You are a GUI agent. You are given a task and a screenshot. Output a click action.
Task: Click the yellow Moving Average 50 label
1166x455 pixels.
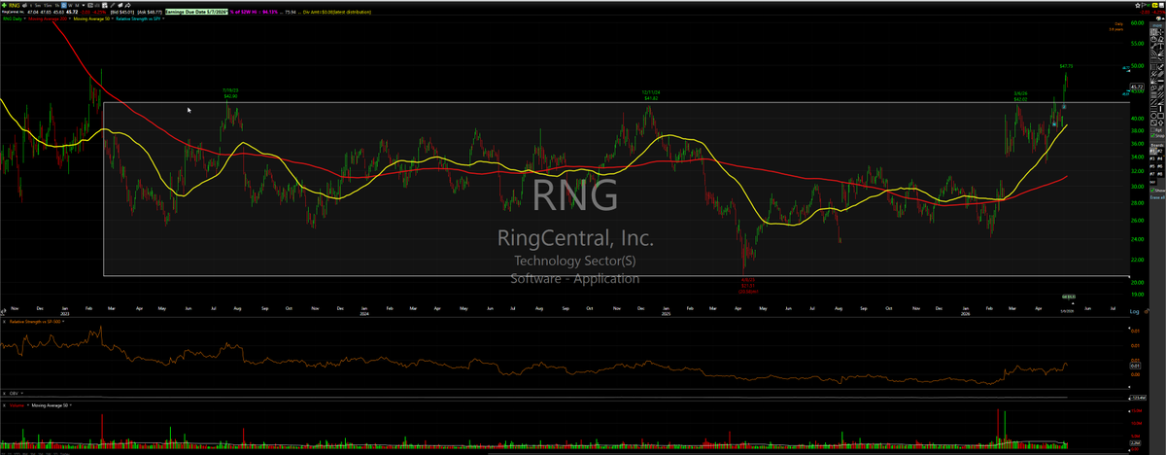click(x=91, y=18)
